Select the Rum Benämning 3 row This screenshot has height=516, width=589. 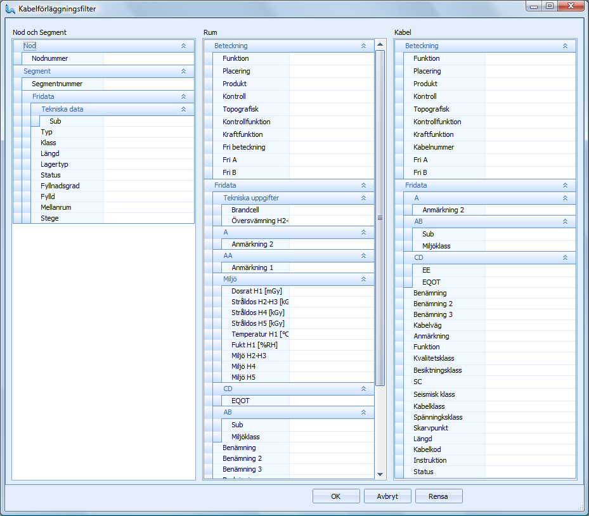tap(294, 469)
